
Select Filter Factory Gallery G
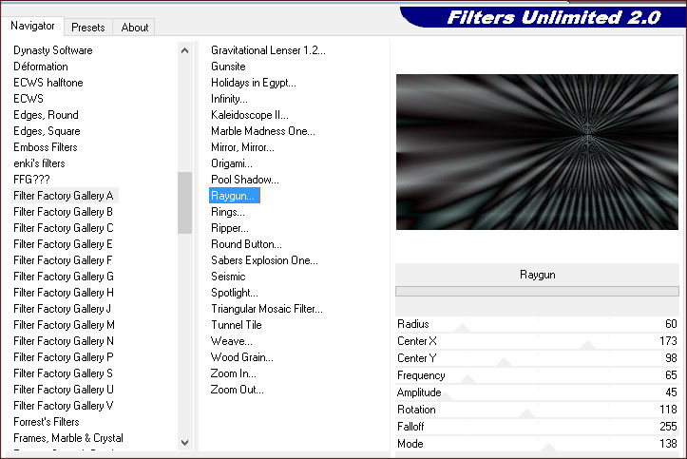pos(64,277)
